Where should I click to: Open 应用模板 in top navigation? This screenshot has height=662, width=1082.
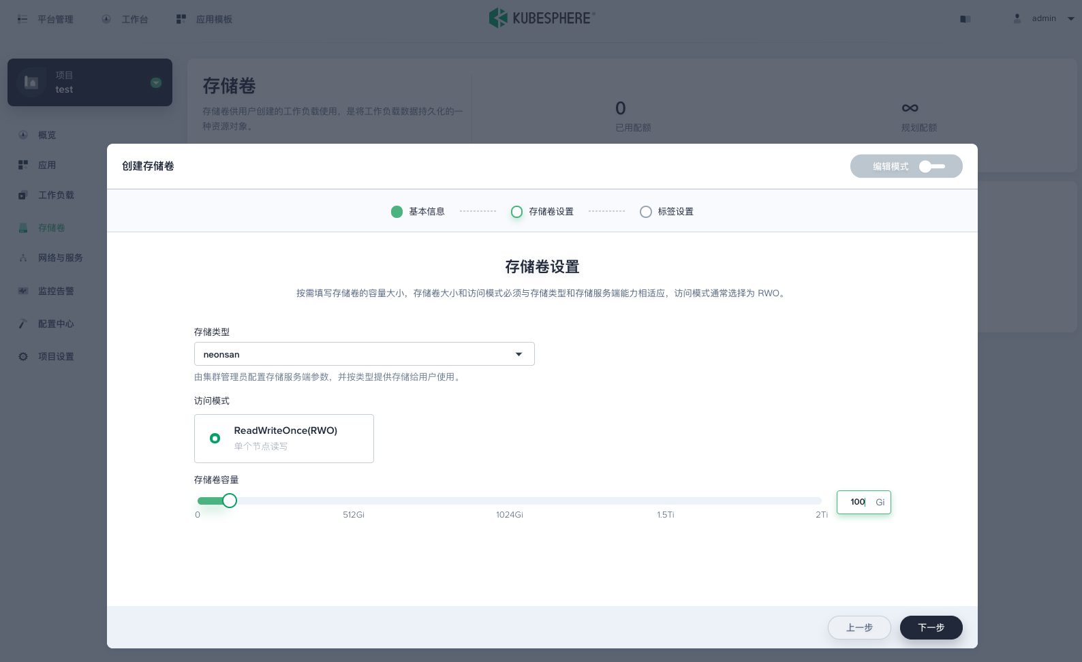pyautogui.click(x=204, y=19)
